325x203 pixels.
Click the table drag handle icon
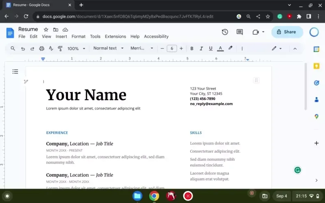click(256, 80)
